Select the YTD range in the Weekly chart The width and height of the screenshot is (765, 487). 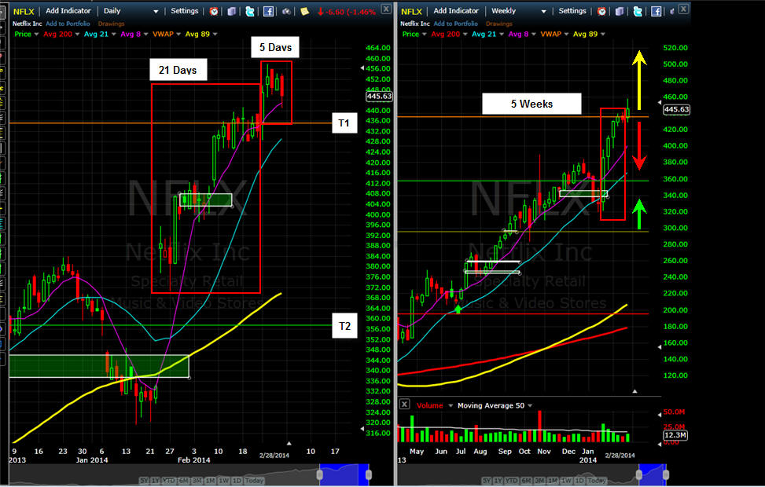(511, 481)
